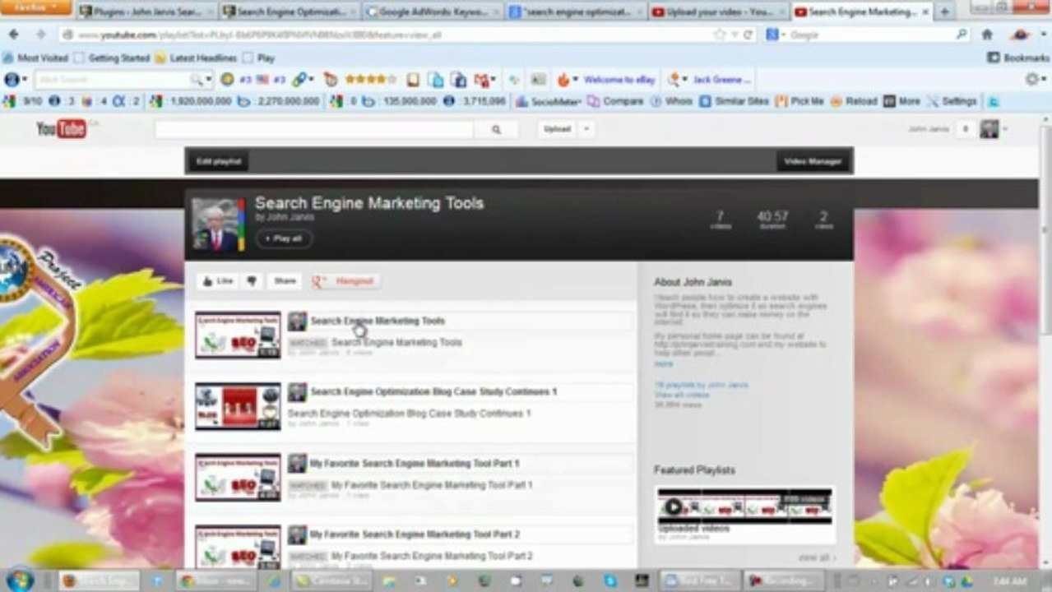Screen dimensions: 1052x592
Task: Open the Google+ Hangout button
Action: point(345,281)
